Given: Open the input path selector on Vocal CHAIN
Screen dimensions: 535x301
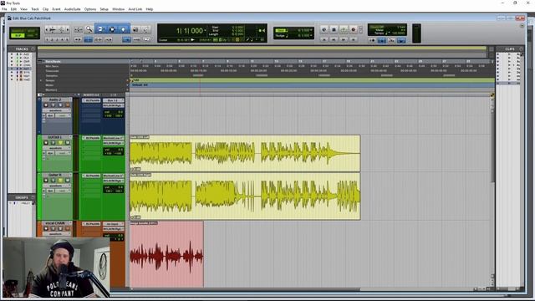Looking at the screenshot, I should [x=114, y=224].
